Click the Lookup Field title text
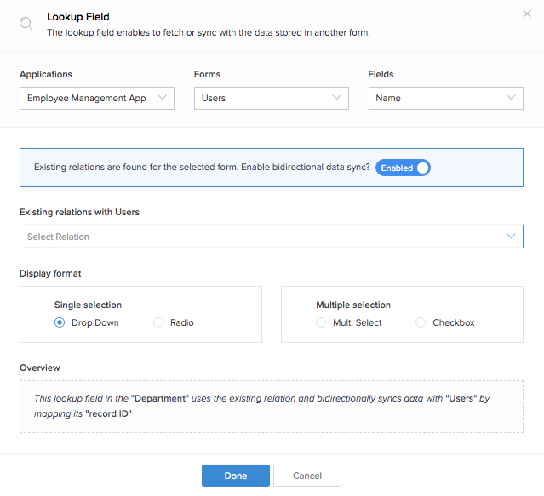The width and height of the screenshot is (544, 496). (x=78, y=16)
